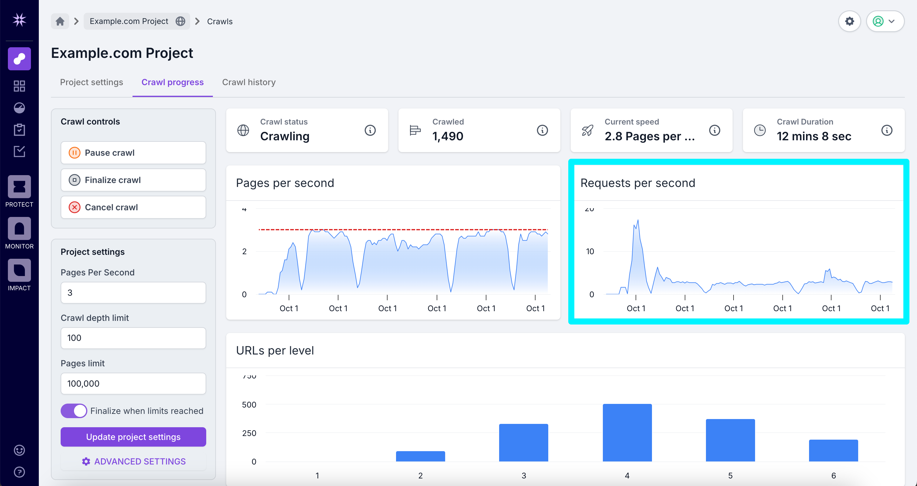Click the 1,490 crawled count

coord(448,136)
